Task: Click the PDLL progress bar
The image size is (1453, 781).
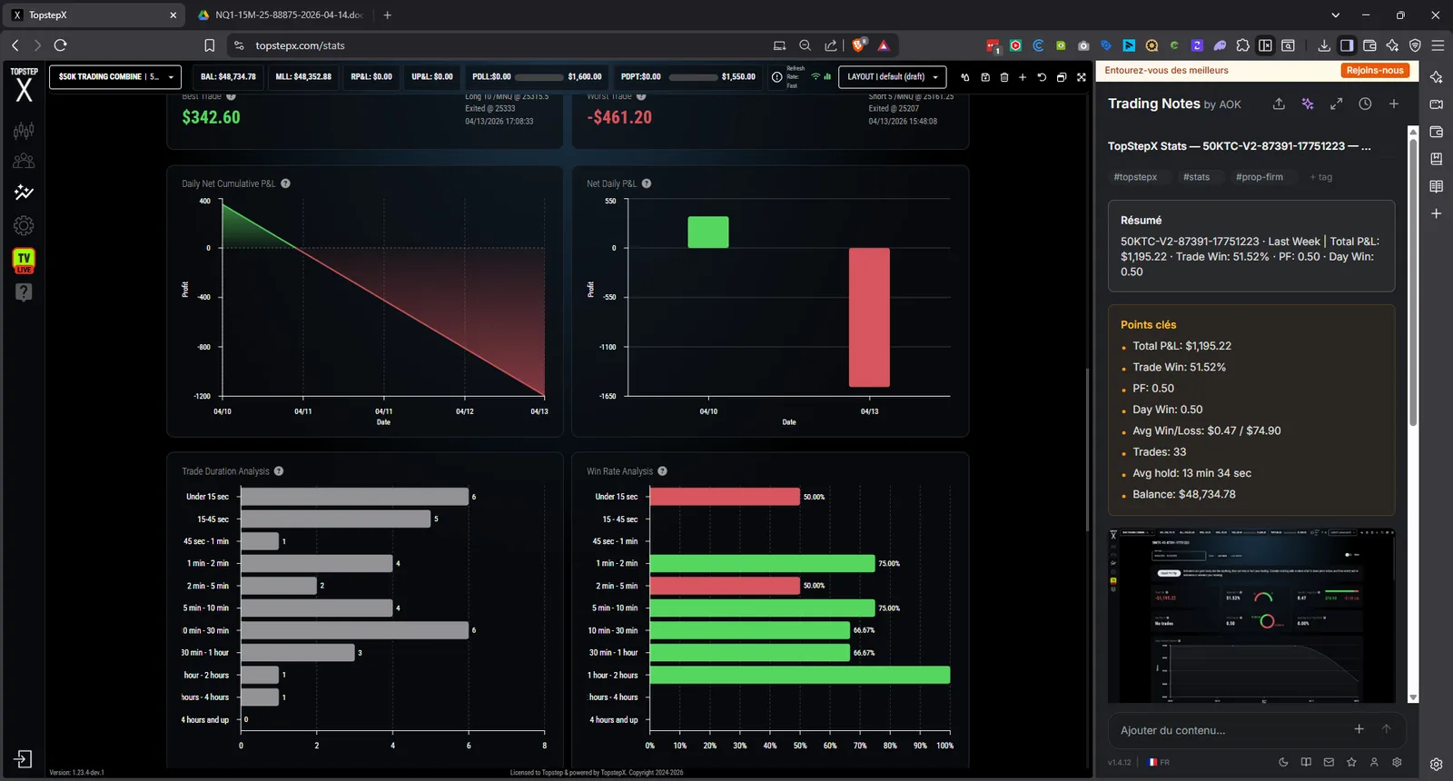Action: [539, 77]
